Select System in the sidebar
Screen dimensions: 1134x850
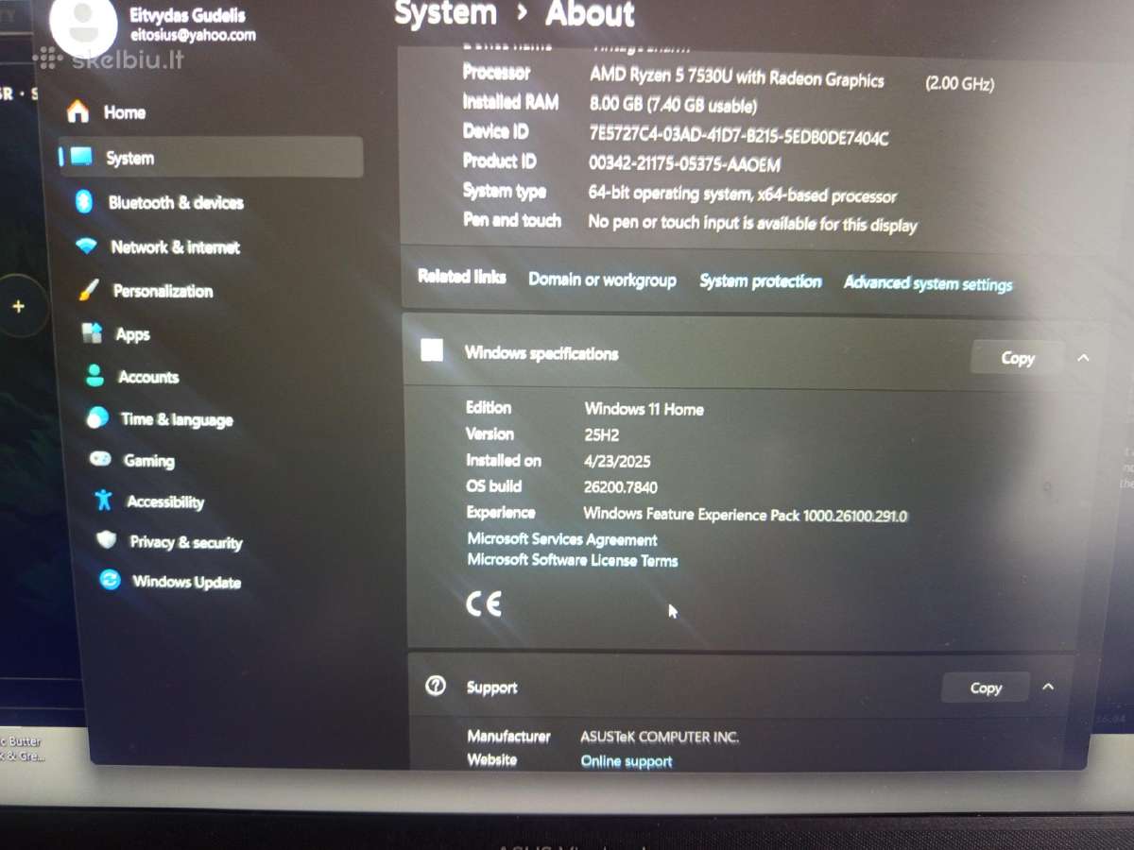tap(212, 158)
